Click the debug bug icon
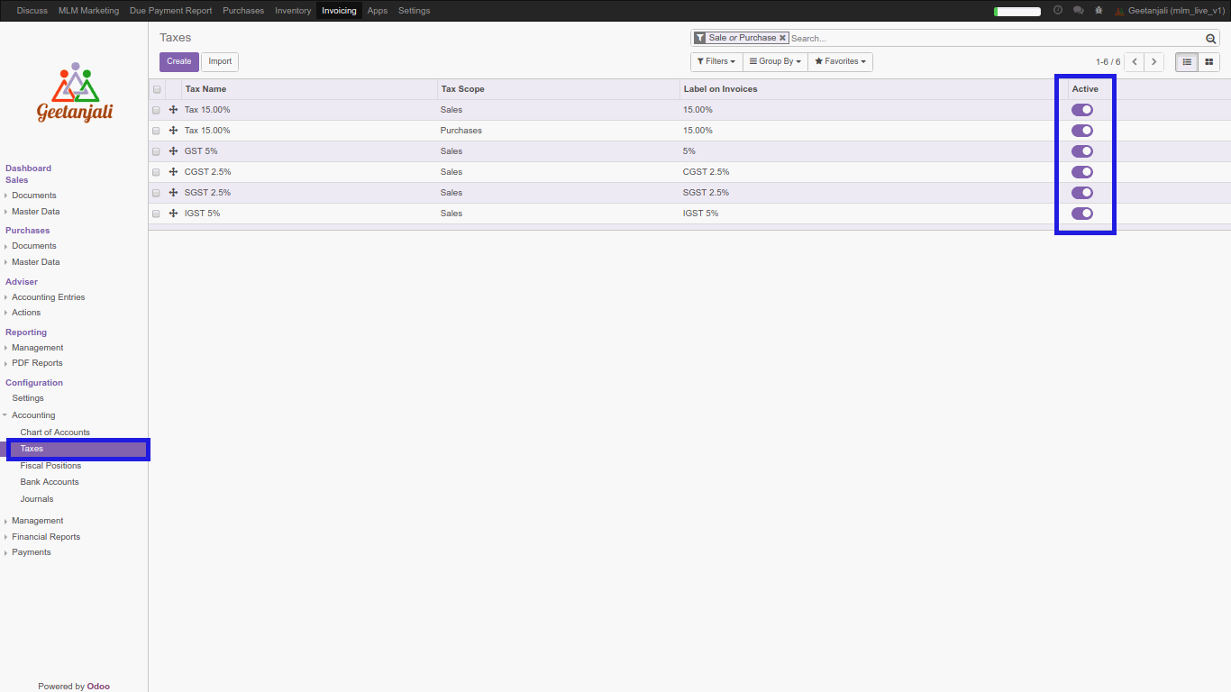 pos(1098,11)
